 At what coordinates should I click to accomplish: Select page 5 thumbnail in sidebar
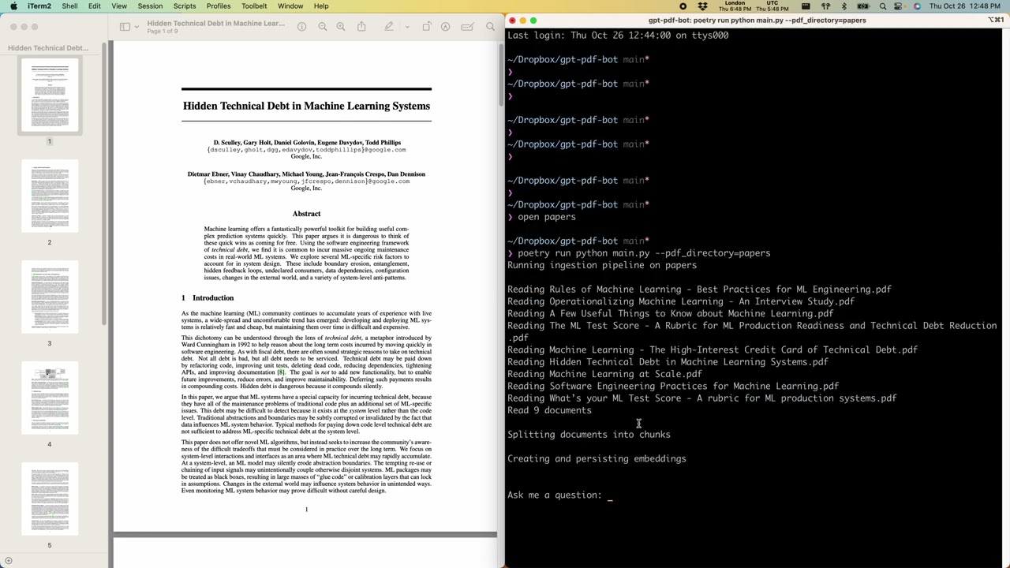(x=50, y=500)
